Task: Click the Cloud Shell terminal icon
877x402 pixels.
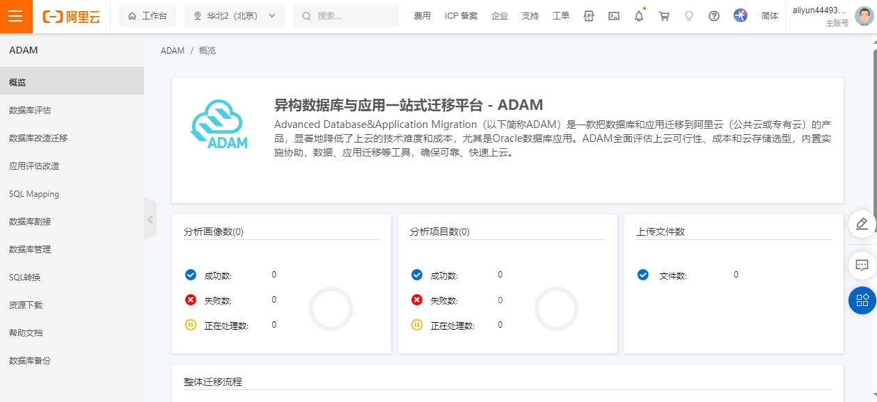Action: point(613,16)
